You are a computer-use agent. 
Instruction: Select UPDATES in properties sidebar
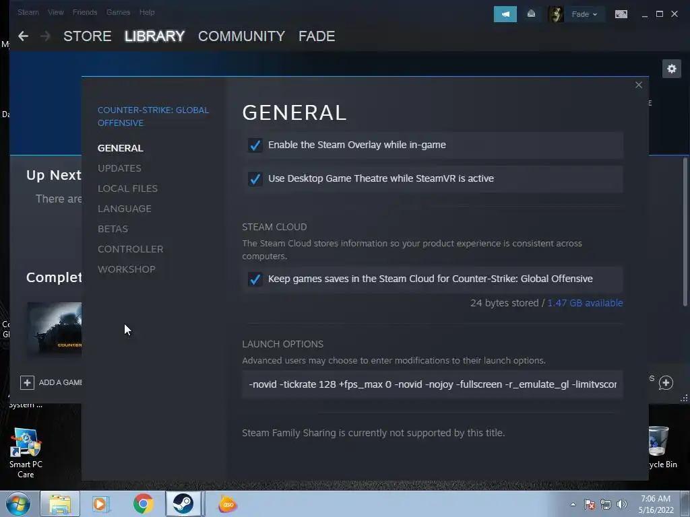tap(120, 168)
